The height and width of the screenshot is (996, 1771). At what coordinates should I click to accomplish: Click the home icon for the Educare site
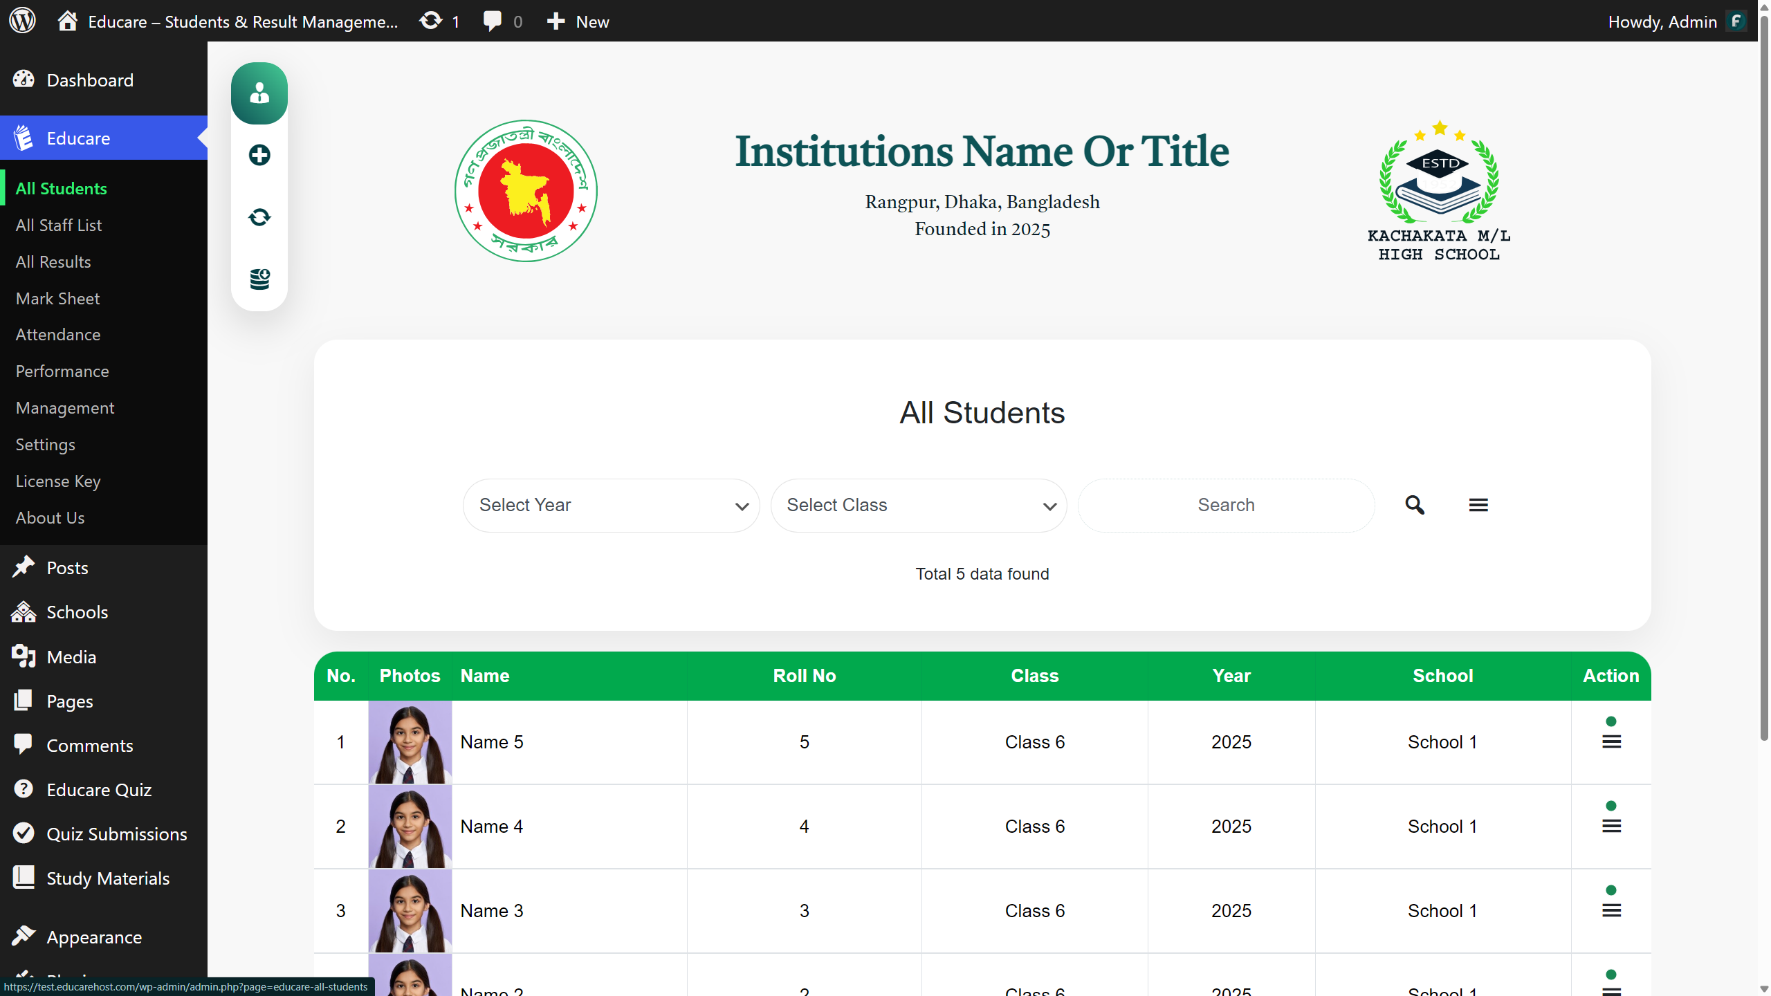[68, 21]
